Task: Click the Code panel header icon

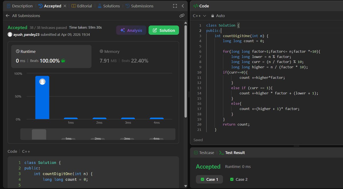Action: coord(196,6)
